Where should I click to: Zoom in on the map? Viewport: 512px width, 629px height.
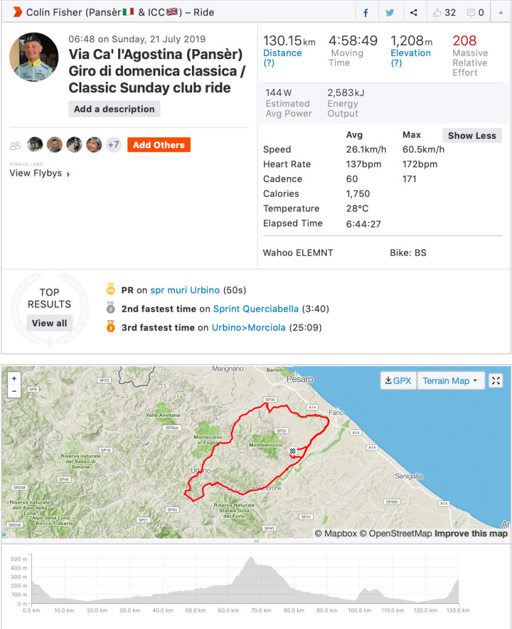click(x=15, y=378)
